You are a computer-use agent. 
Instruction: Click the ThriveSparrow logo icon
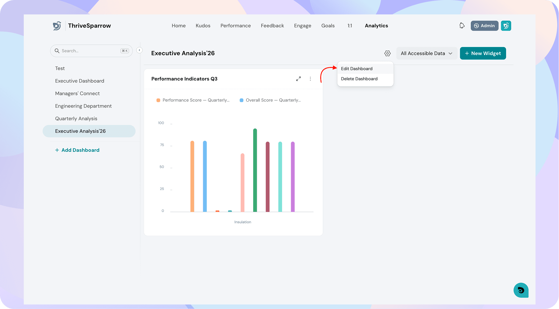click(x=57, y=26)
